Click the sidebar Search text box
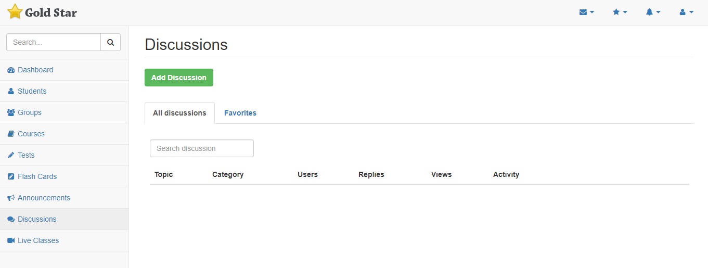708x268 pixels. click(x=54, y=43)
